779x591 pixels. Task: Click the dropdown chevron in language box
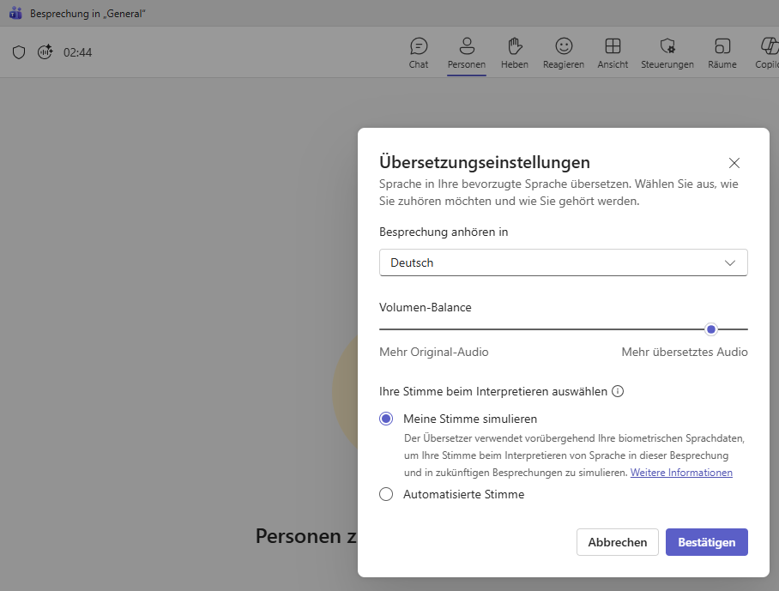729,262
